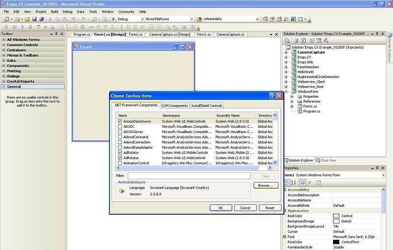393x250 pixels.
Task: Open the Program.cs editor tab
Action: coord(82,34)
